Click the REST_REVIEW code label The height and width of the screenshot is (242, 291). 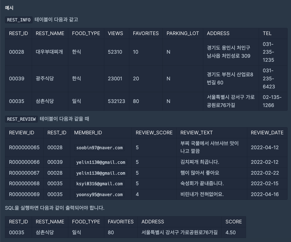click(x=21, y=119)
